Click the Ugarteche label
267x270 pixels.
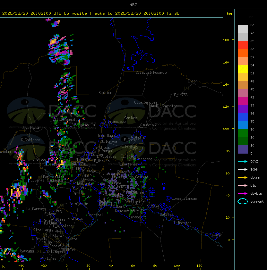coord(79,203)
